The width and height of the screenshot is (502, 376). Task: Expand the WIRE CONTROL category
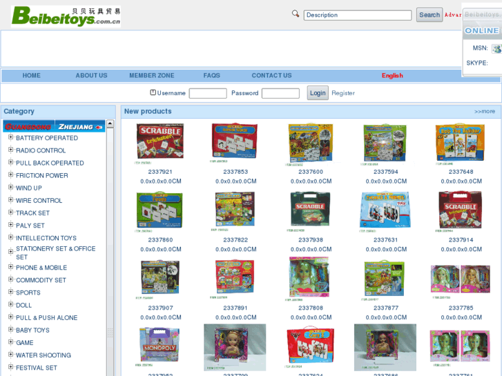[10, 199]
